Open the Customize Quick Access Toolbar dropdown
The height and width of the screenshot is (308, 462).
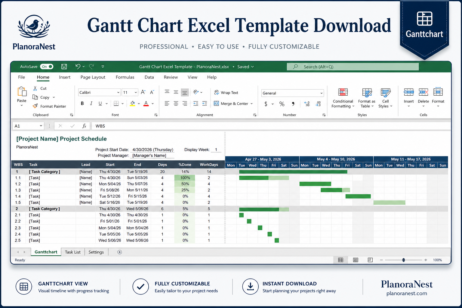(103, 66)
